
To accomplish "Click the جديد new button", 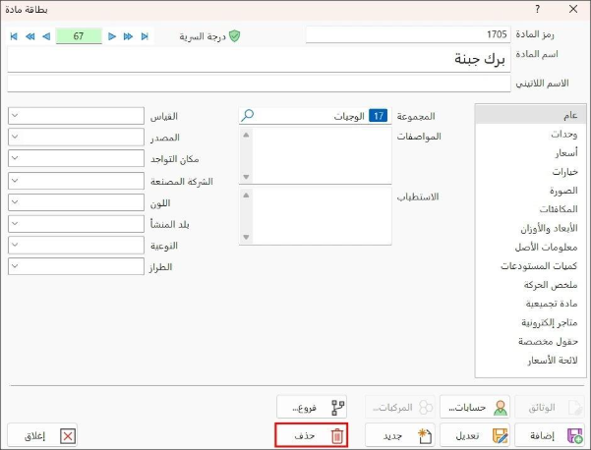I will click(400, 435).
